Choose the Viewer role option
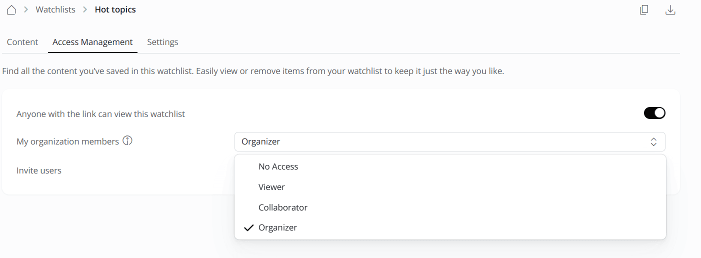 click(271, 187)
